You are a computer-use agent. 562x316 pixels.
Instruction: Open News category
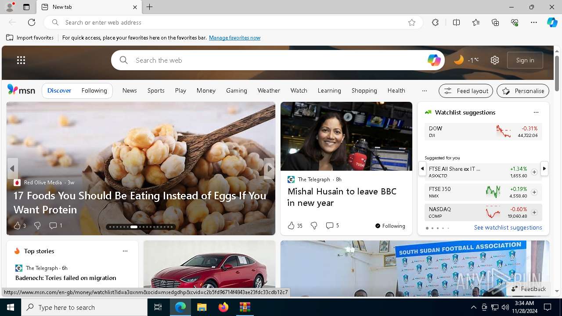tap(130, 90)
